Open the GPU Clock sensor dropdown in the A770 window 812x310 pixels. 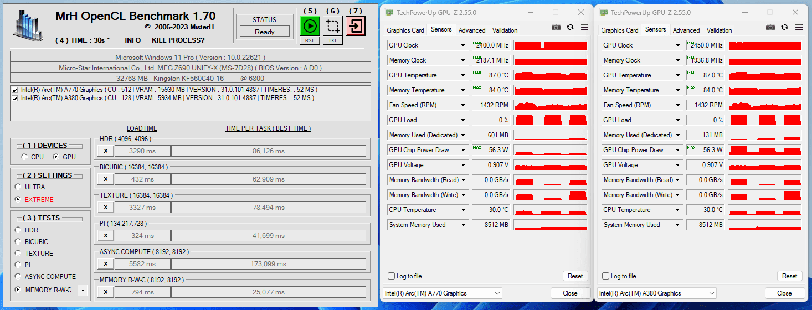pyautogui.click(x=463, y=45)
